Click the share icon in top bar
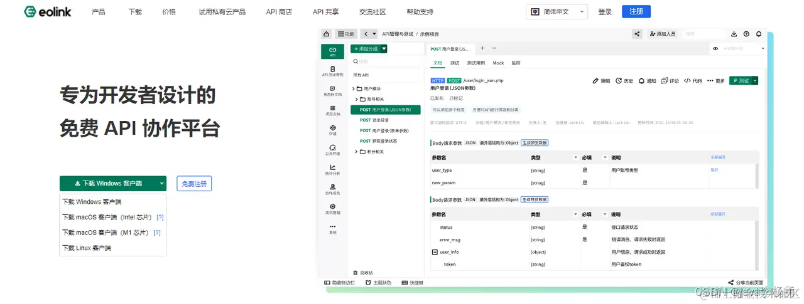The width and height of the screenshot is (804, 304). click(x=638, y=34)
